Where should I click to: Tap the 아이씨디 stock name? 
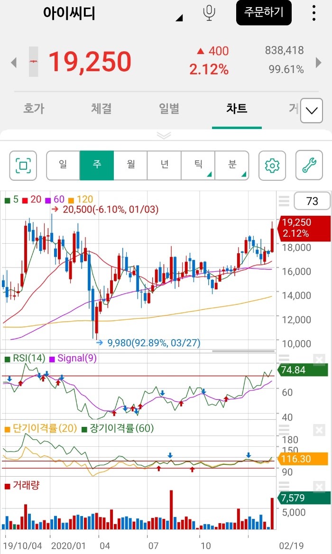(x=69, y=13)
